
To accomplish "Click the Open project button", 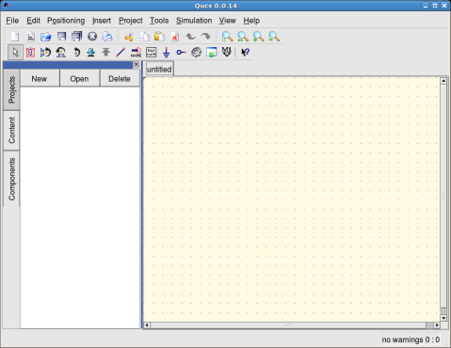I will pos(79,79).
